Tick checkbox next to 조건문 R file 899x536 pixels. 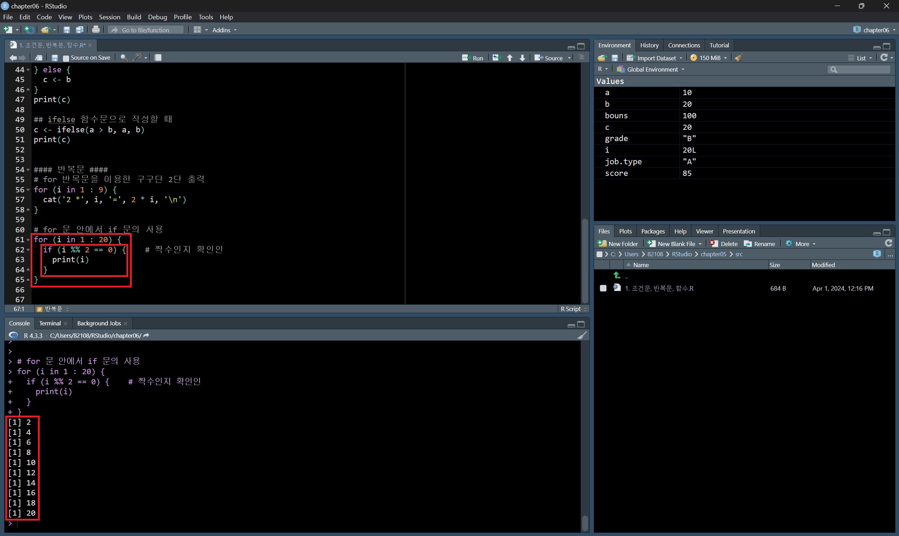[603, 288]
